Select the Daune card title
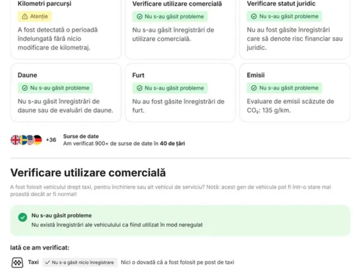360x270 pixels. [27, 75]
